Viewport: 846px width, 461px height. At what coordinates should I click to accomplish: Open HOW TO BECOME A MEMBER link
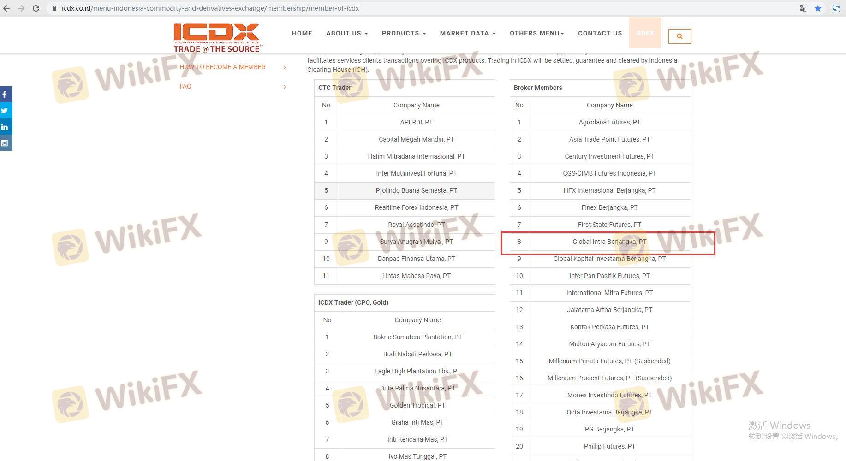tap(222, 67)
